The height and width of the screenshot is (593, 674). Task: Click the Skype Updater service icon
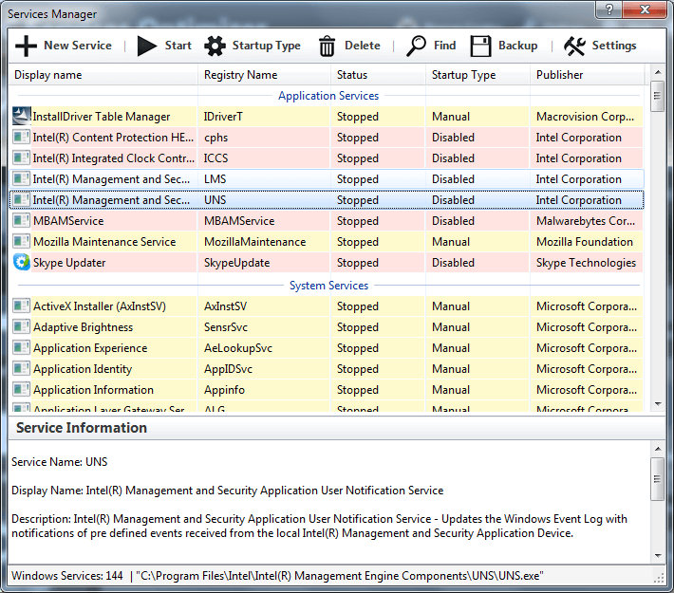tap(22, 263)
